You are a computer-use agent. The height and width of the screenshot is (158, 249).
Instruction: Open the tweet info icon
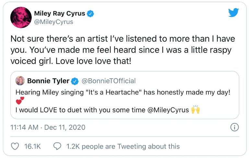pyautogui.click(x=234, y=127)
